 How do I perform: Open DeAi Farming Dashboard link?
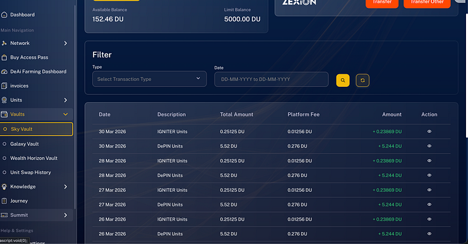pos(38,72)
